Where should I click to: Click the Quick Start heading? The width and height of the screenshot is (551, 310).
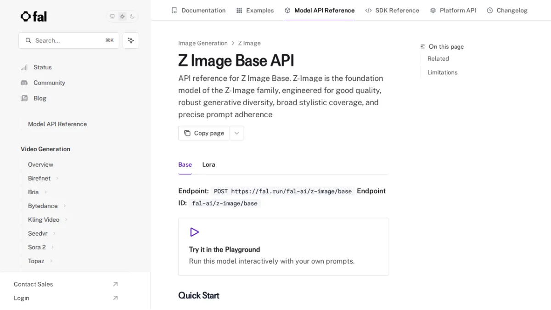tap(199, 295)
